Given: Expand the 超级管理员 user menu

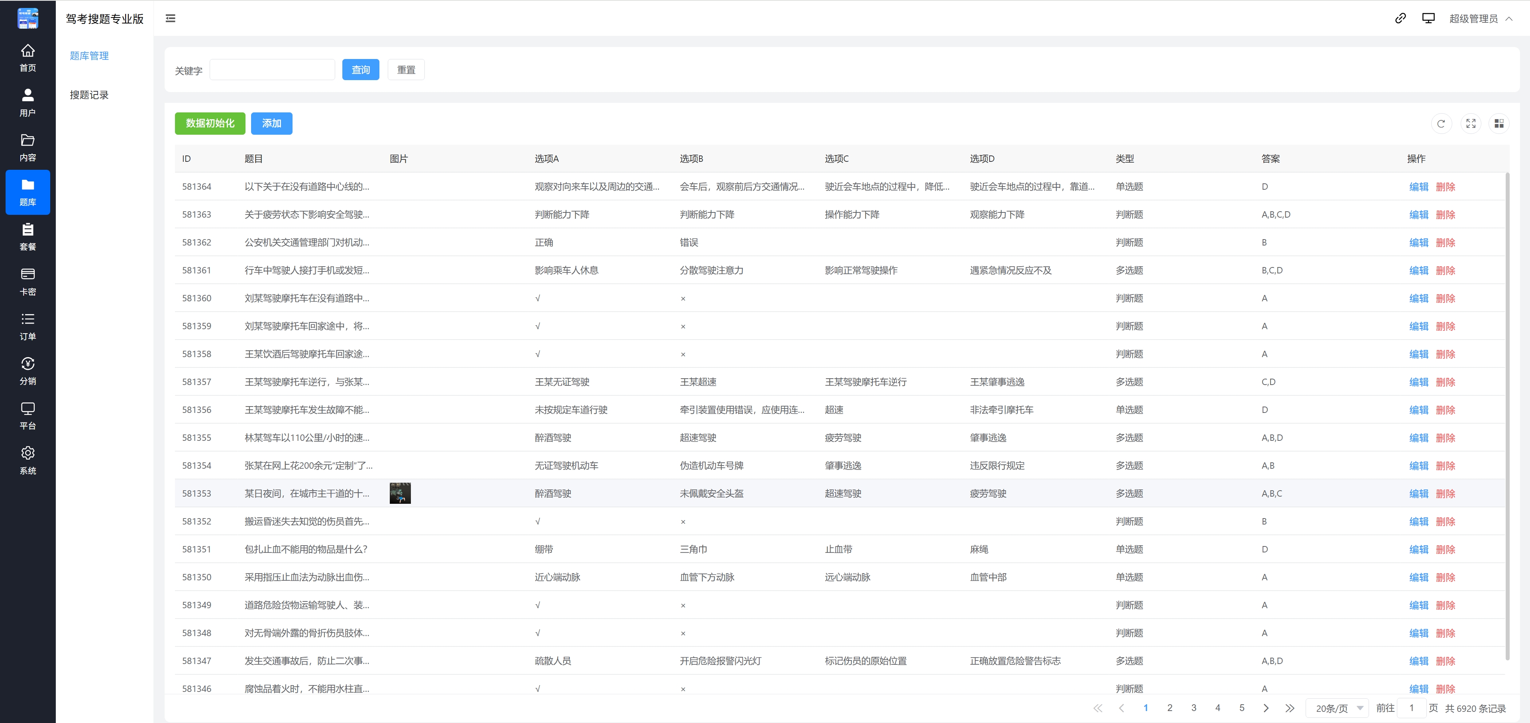Looking at the screenshot, I should coord(1481,18).
